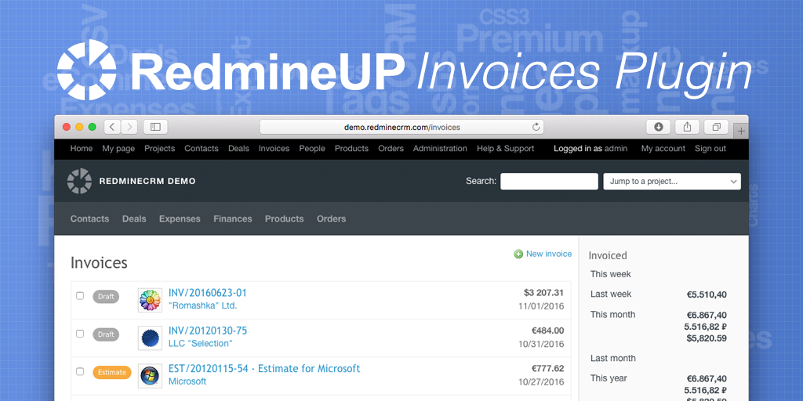
Task: Click the Safari back navigation arrow
Action: 112,127
